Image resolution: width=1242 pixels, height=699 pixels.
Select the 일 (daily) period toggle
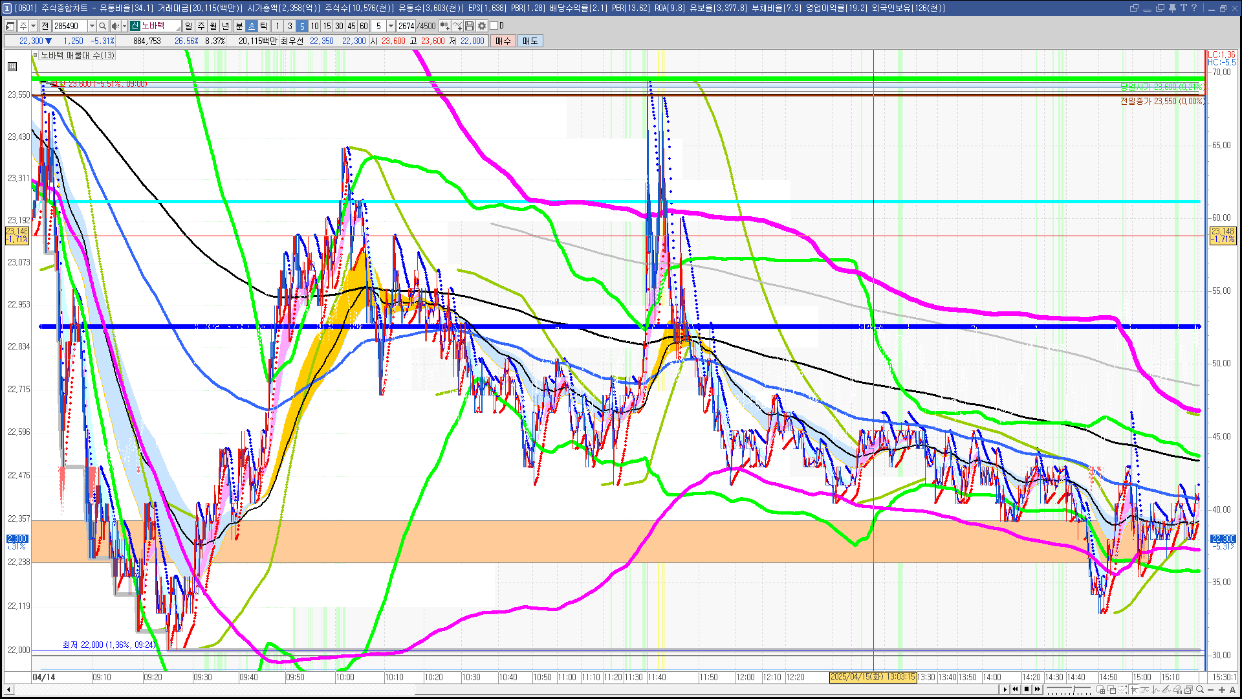tap(188, 26)
